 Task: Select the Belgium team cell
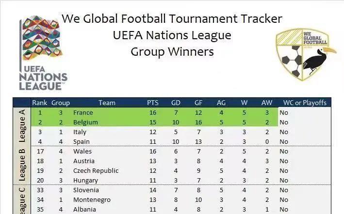85,122
